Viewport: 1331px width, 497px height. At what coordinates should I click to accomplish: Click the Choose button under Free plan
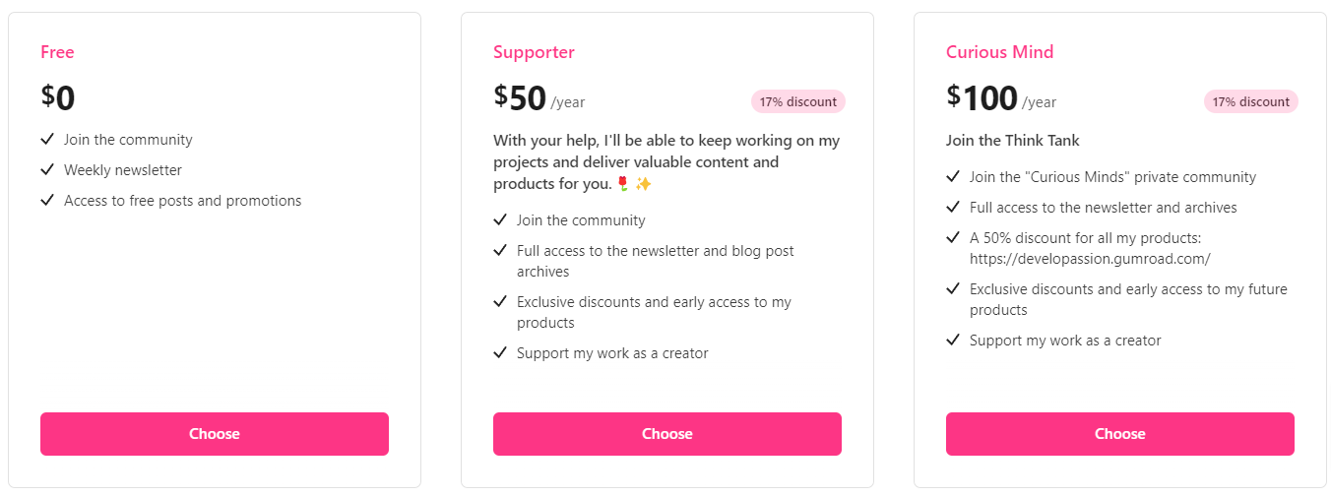(x=214, y=434)
